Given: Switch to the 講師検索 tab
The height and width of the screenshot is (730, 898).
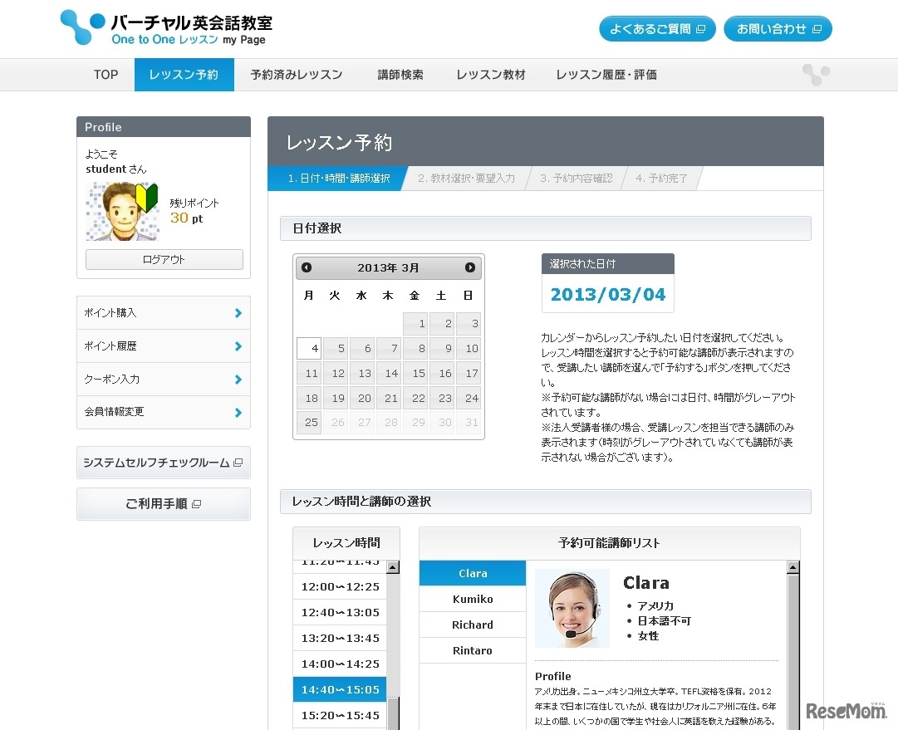Looking at the screenshot, I should click(x=400, y=75).
